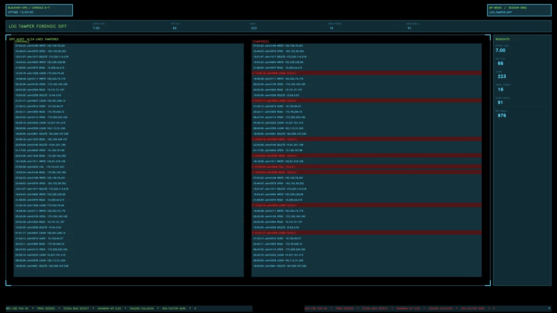Click the BLACKHAT-OPS / CONSOLE D-7 label

pyautogui.click(x=29, y=8)
